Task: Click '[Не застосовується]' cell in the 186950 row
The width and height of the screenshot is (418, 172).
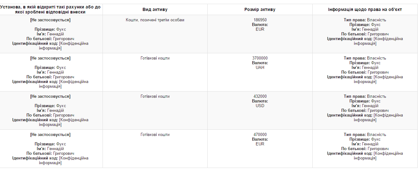Action: point(50,20)
